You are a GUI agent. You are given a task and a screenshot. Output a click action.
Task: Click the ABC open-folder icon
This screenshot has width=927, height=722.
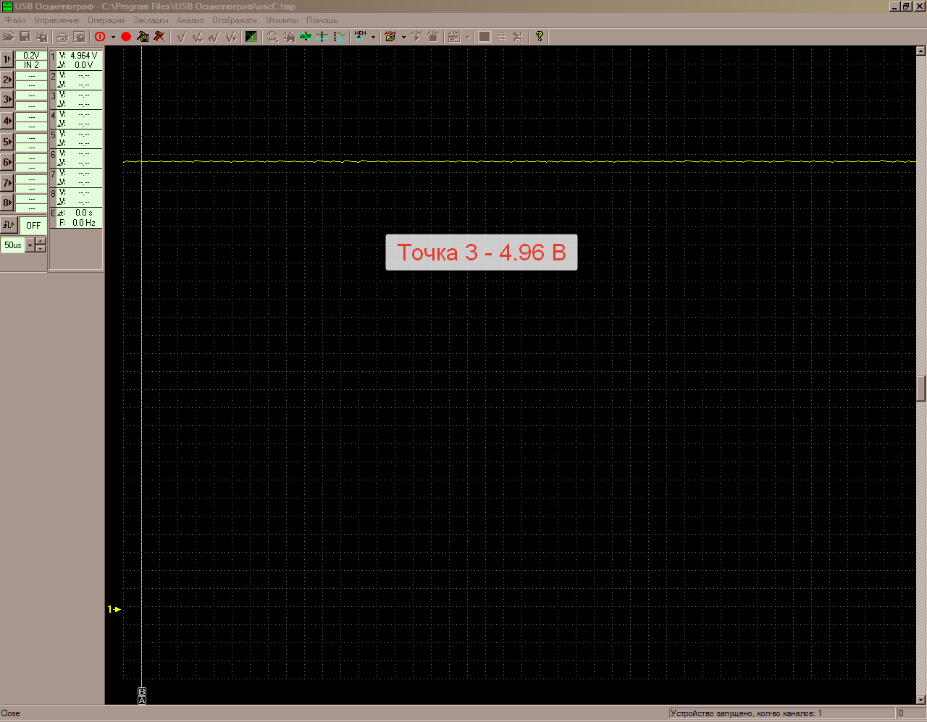tap(391, 36)
